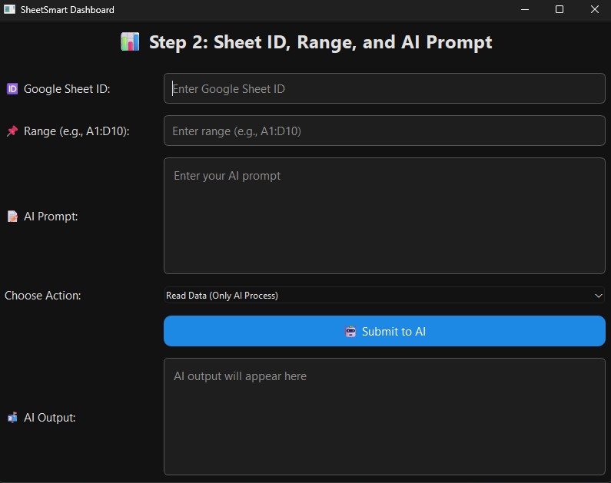This screenshot has width=611, height=483.
Task: Click the chevron arrow of the action combo box
Action: click(599, 296)
